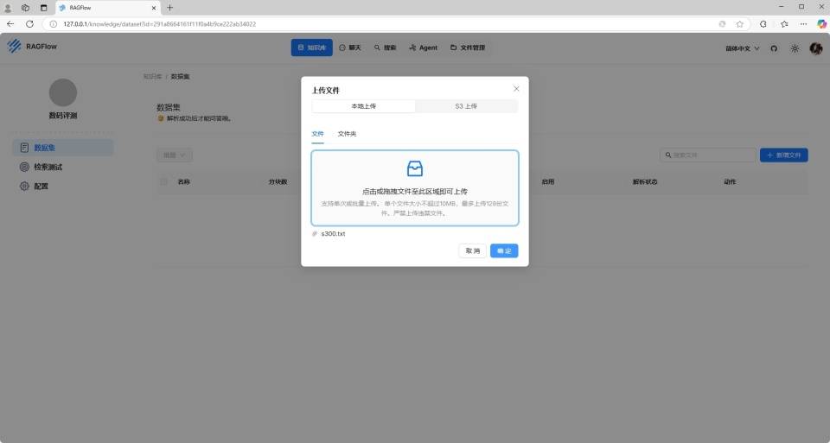830x443 pixels.
Task: Open the favorites list icon
Action: pos(784,24)
